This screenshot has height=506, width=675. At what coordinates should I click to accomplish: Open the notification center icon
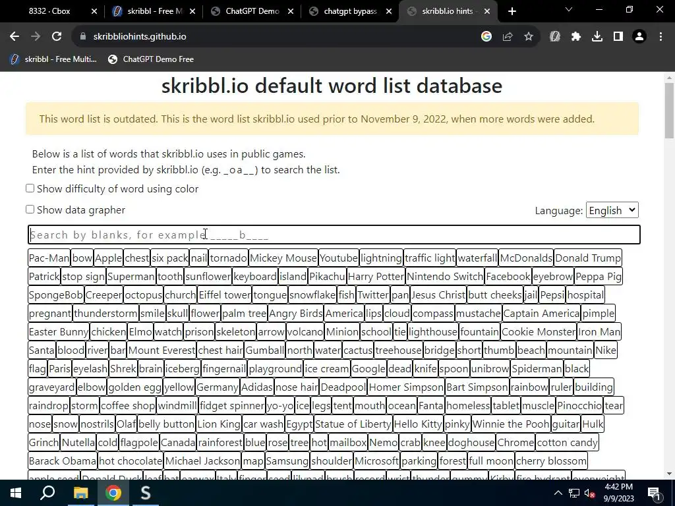click(x=653, y=493)
